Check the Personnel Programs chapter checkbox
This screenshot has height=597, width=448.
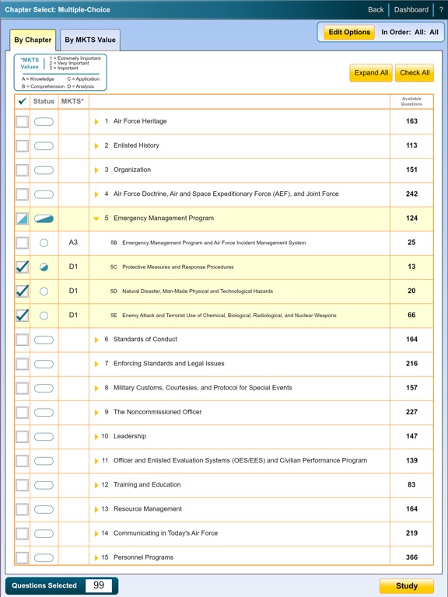coord(22,558)
